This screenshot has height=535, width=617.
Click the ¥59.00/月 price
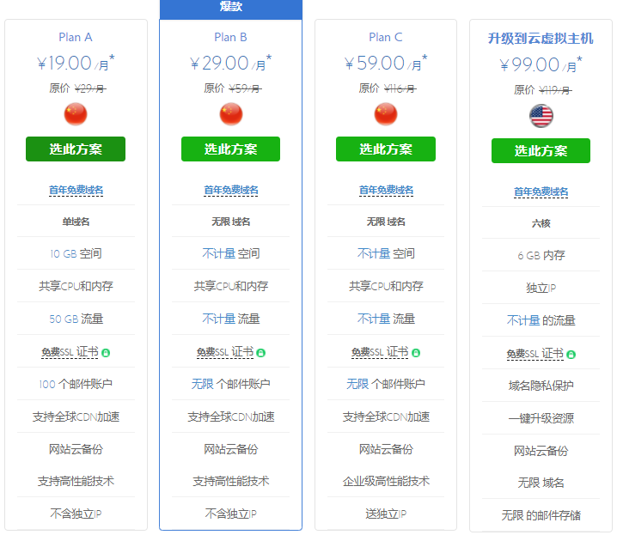tap(386, 64)
